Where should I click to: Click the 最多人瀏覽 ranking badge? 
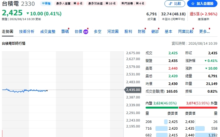69,4
